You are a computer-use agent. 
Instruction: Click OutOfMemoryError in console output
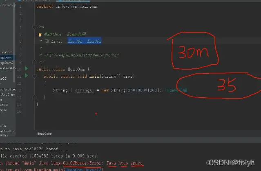click(82, 163)
